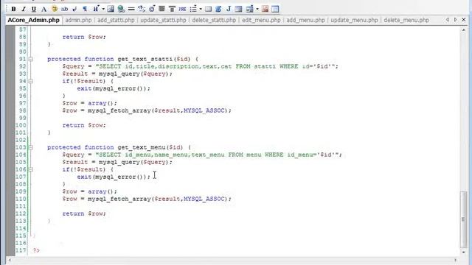Insert non-breaking space with nb icon
Screen dimensions: 472x265
pyautogui.click(x=64, y=9)
